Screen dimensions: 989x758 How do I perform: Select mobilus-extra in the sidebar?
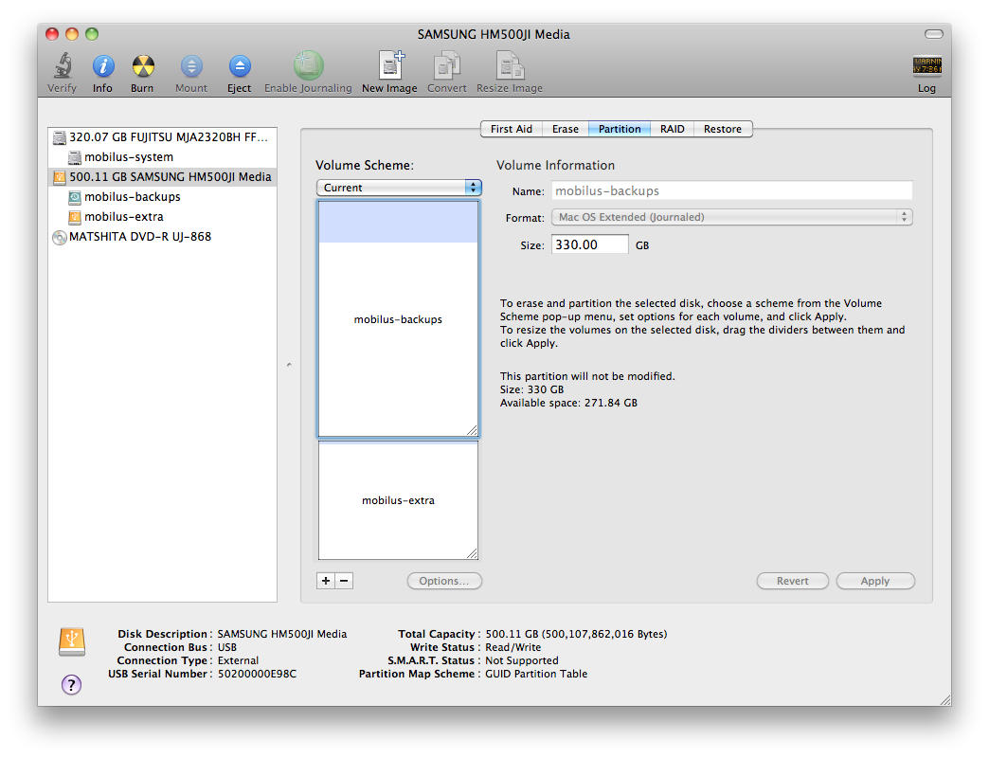pos(123,217)
